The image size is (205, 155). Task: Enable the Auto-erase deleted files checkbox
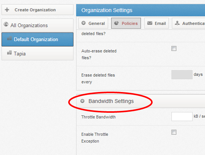(x=174, y=49)
